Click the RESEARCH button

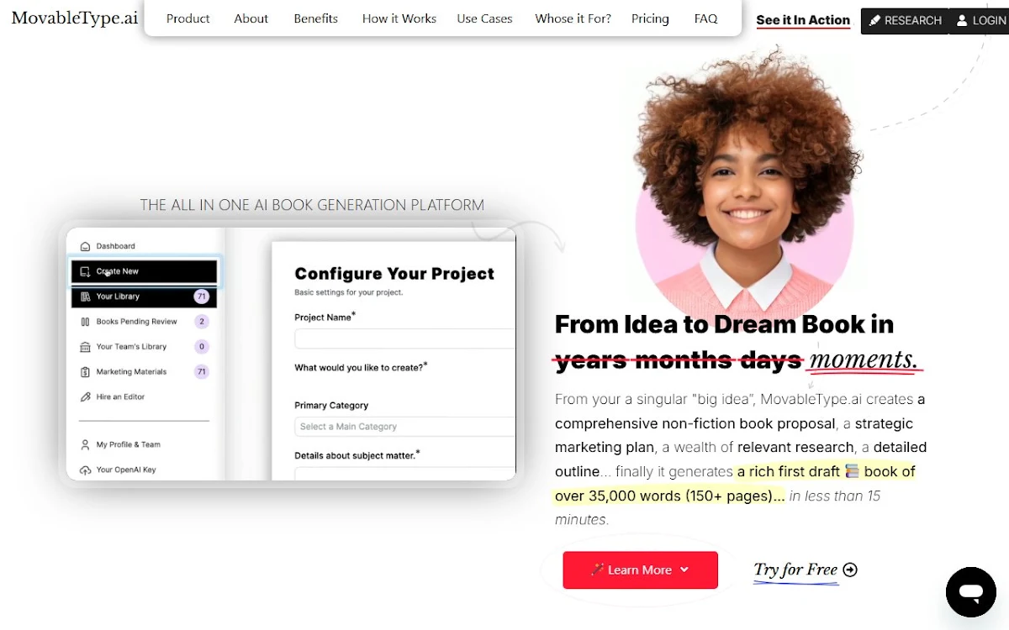pos(905,20)
